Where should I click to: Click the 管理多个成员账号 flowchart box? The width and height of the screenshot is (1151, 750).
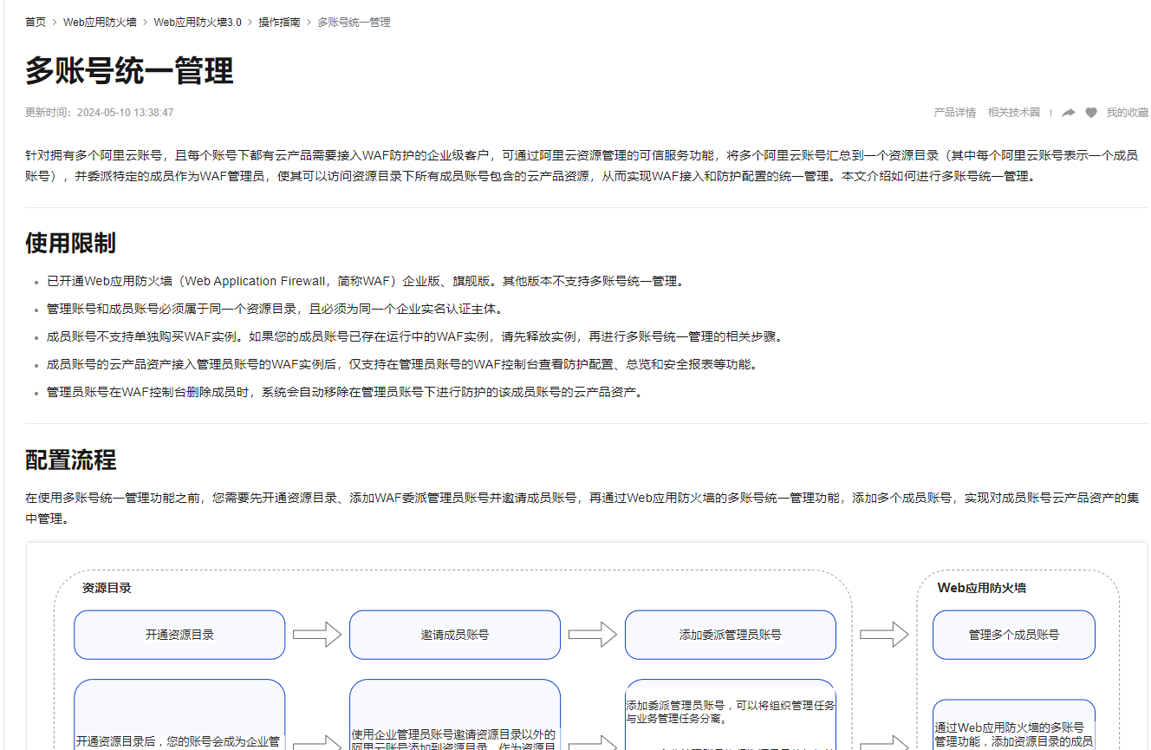coord(1014,635)
